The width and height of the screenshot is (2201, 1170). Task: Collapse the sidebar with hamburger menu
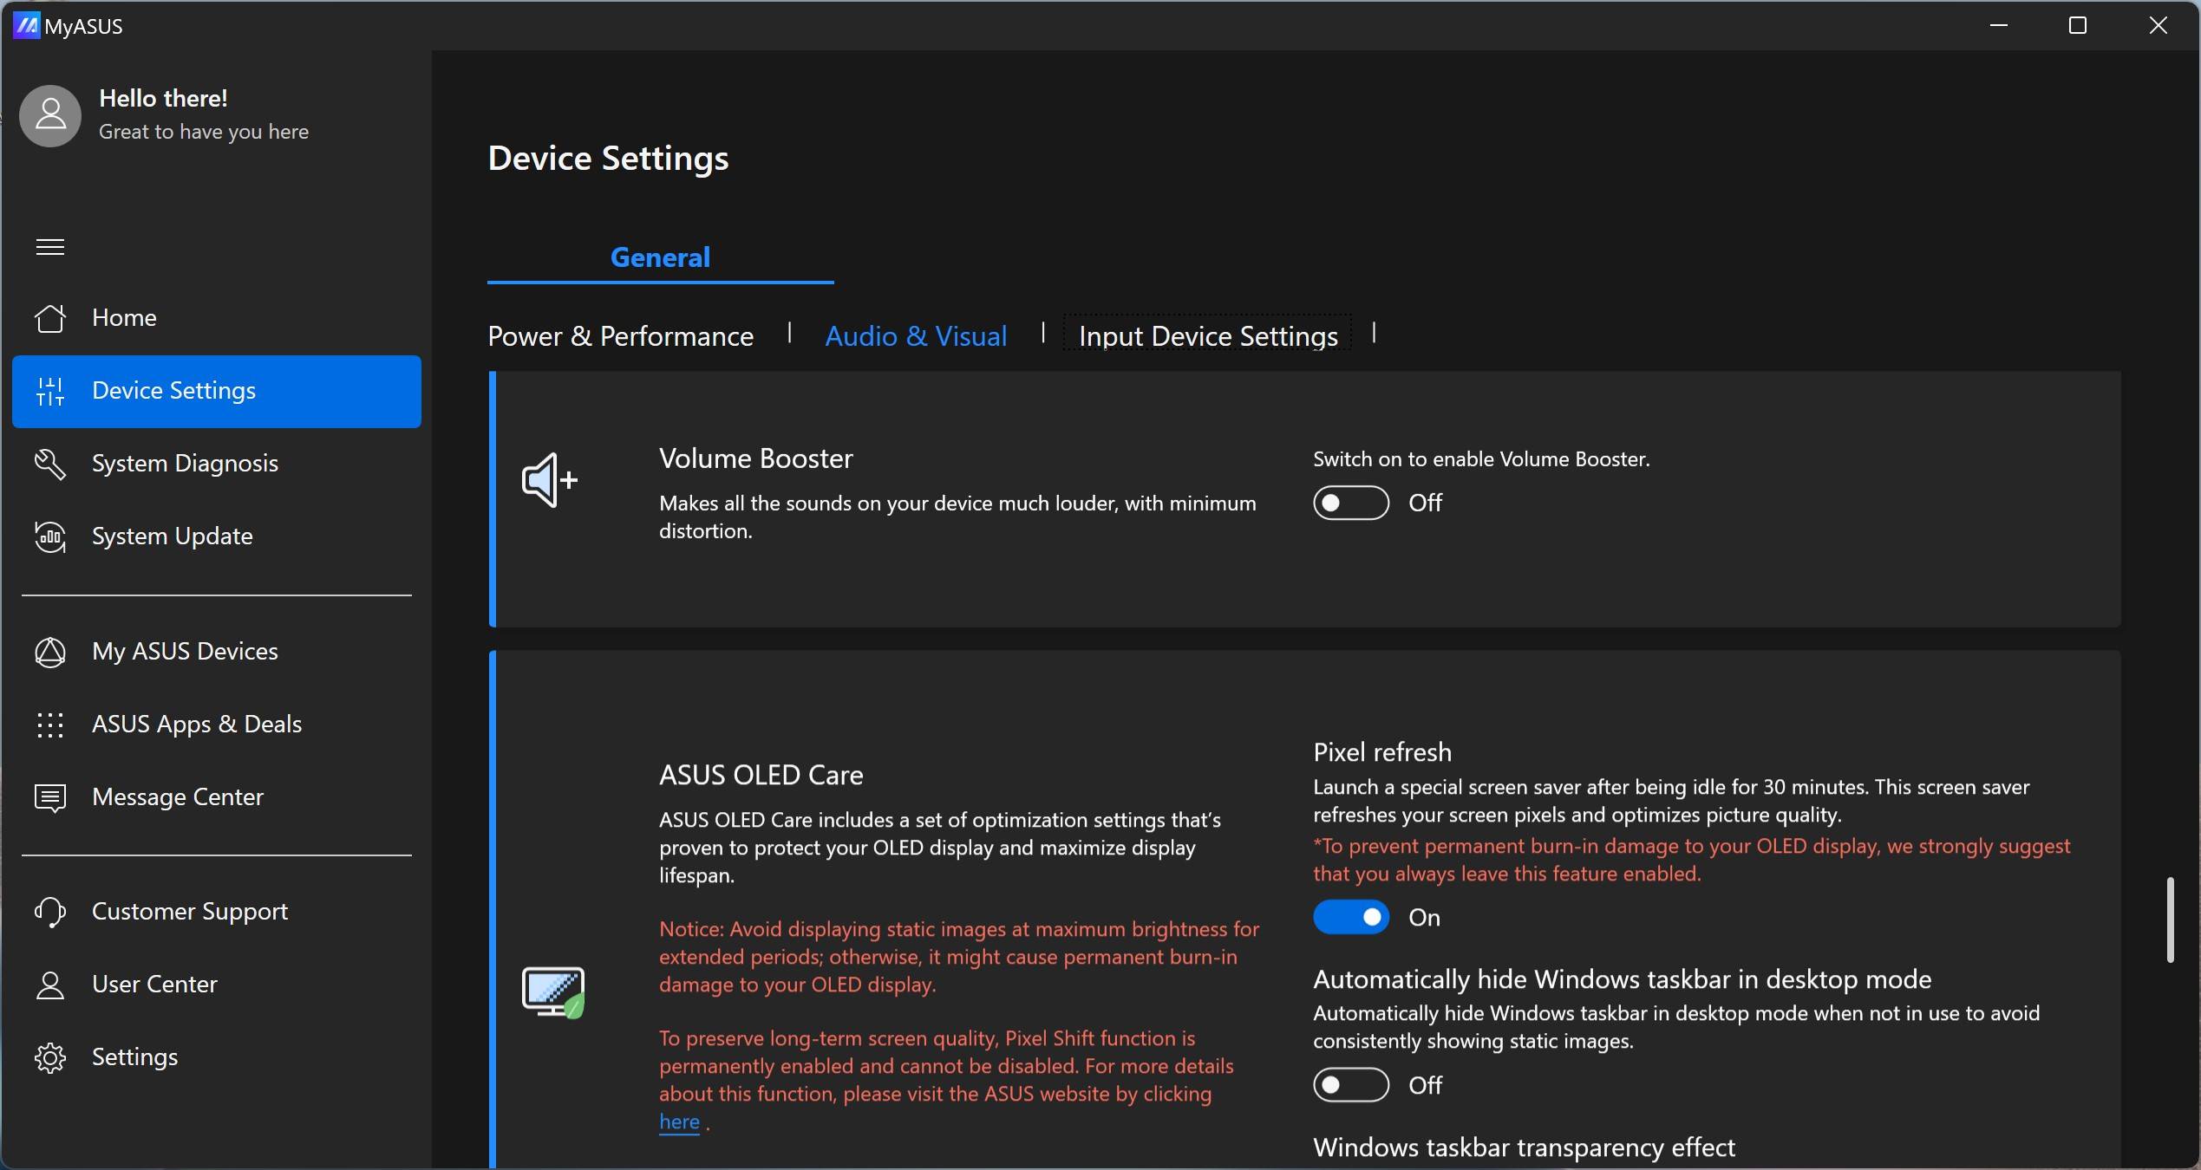(50, 247)
